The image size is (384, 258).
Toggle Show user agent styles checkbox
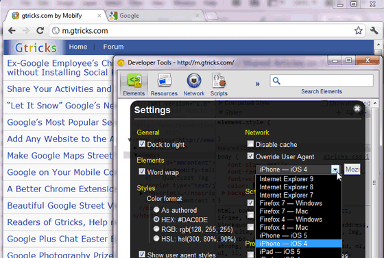[142, 254]
